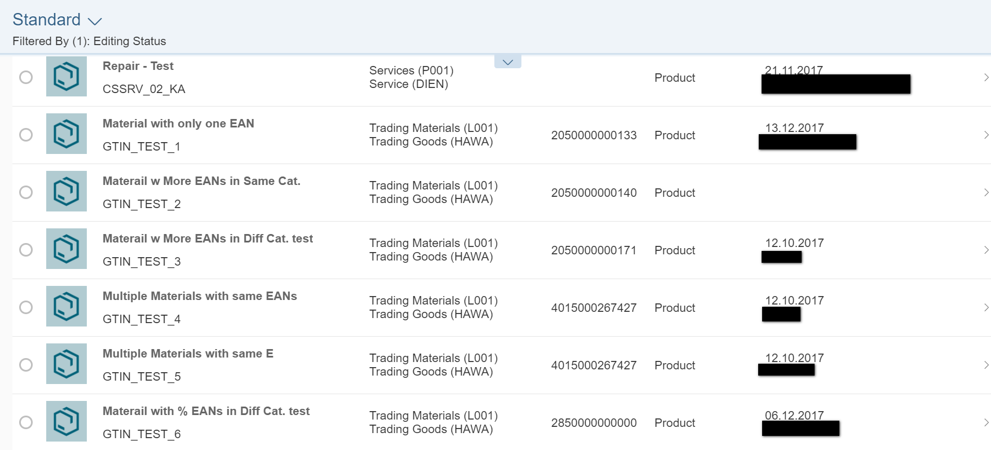Click GTIN 4015000267427 in GTIN_TEST_5 row
Viewport: 991px width, 450px height.
click(594, 365)
